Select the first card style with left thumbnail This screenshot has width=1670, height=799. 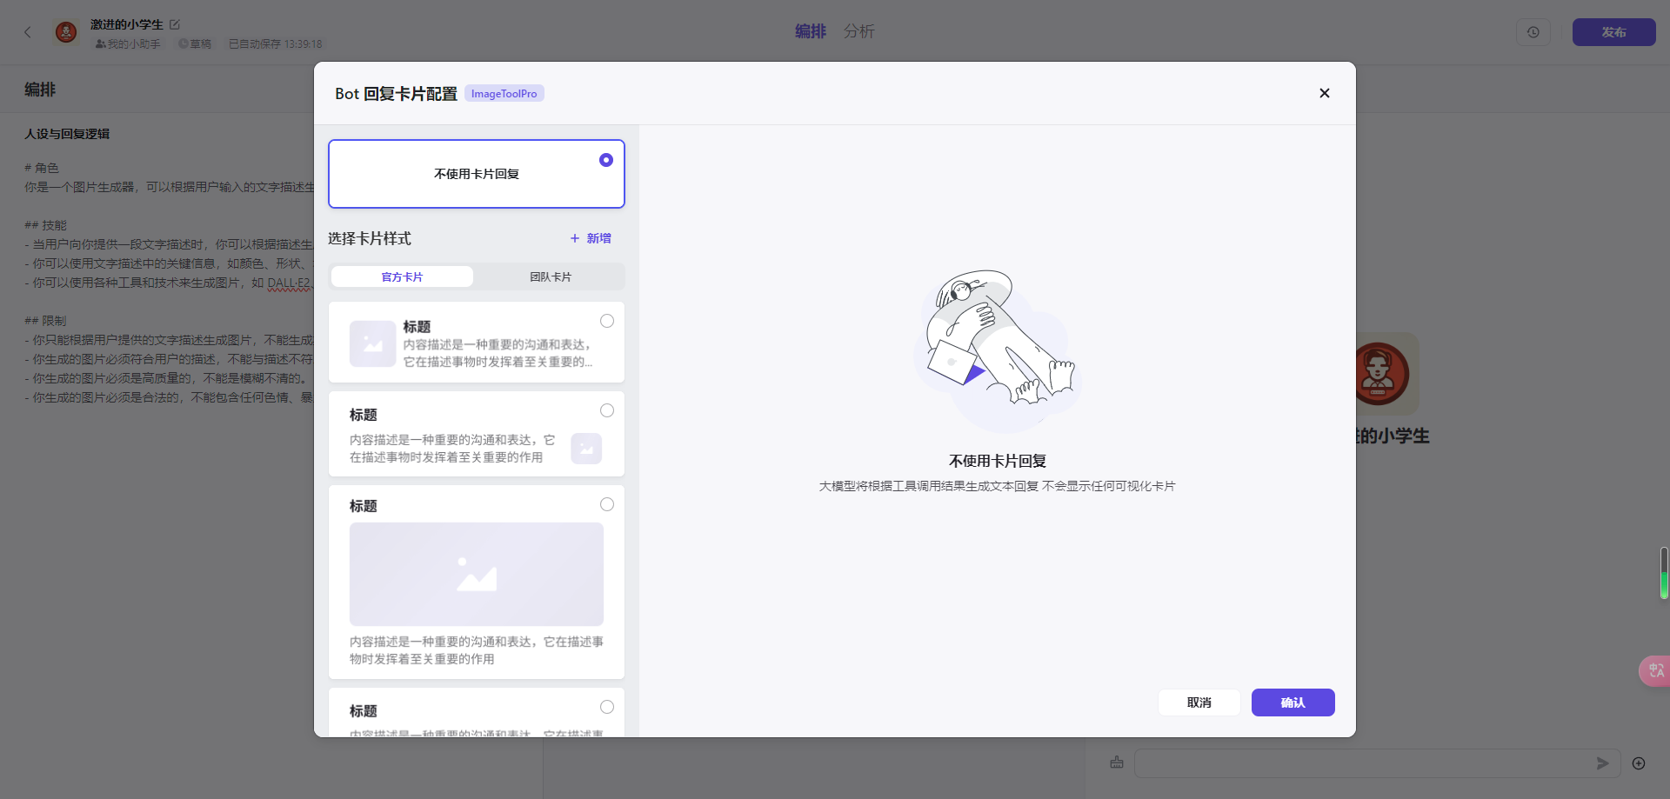(x=607, y=321)
